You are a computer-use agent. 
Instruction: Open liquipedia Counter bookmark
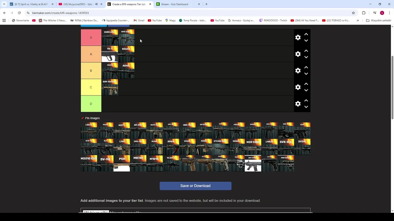(115, 21)
